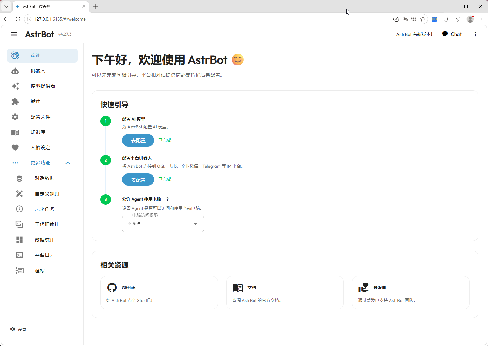Viewport: 488px width, 346px height.
Task: Click 去配置 button for AI 模型
Action: (x=138, y=140)
